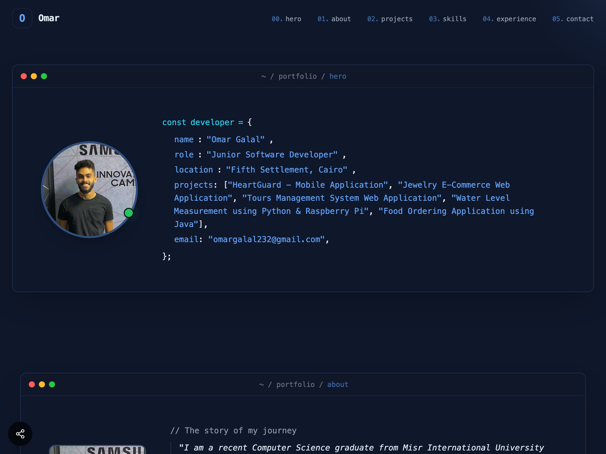Click the red dot in hero window

click(24, 76)
